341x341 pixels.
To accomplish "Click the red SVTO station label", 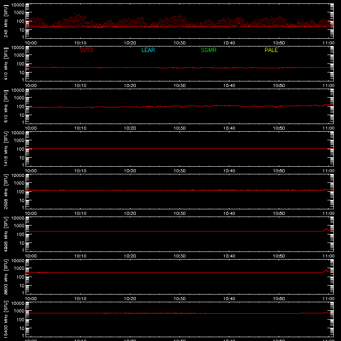I will tap(87, 50).
